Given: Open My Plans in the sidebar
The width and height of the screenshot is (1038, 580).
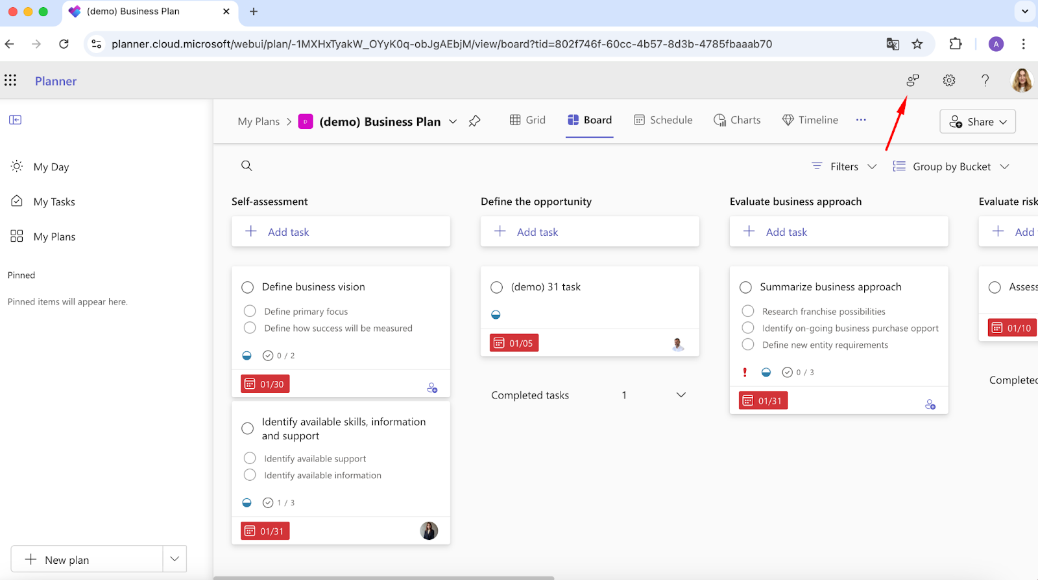Looking at the screenshot, I should (x=43, y=237).
